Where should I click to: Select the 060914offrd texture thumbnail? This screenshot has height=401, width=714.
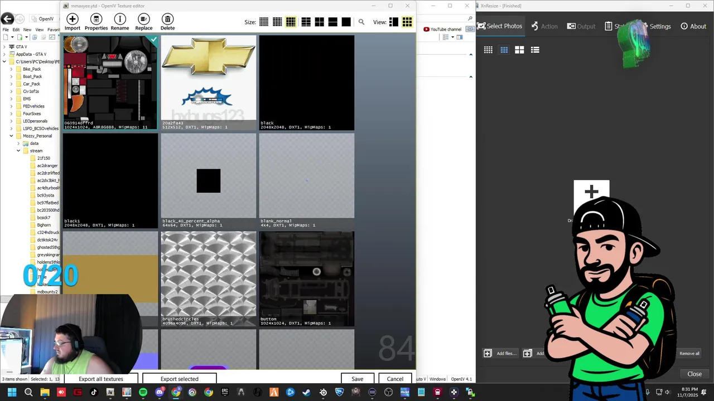pos(110,82)
